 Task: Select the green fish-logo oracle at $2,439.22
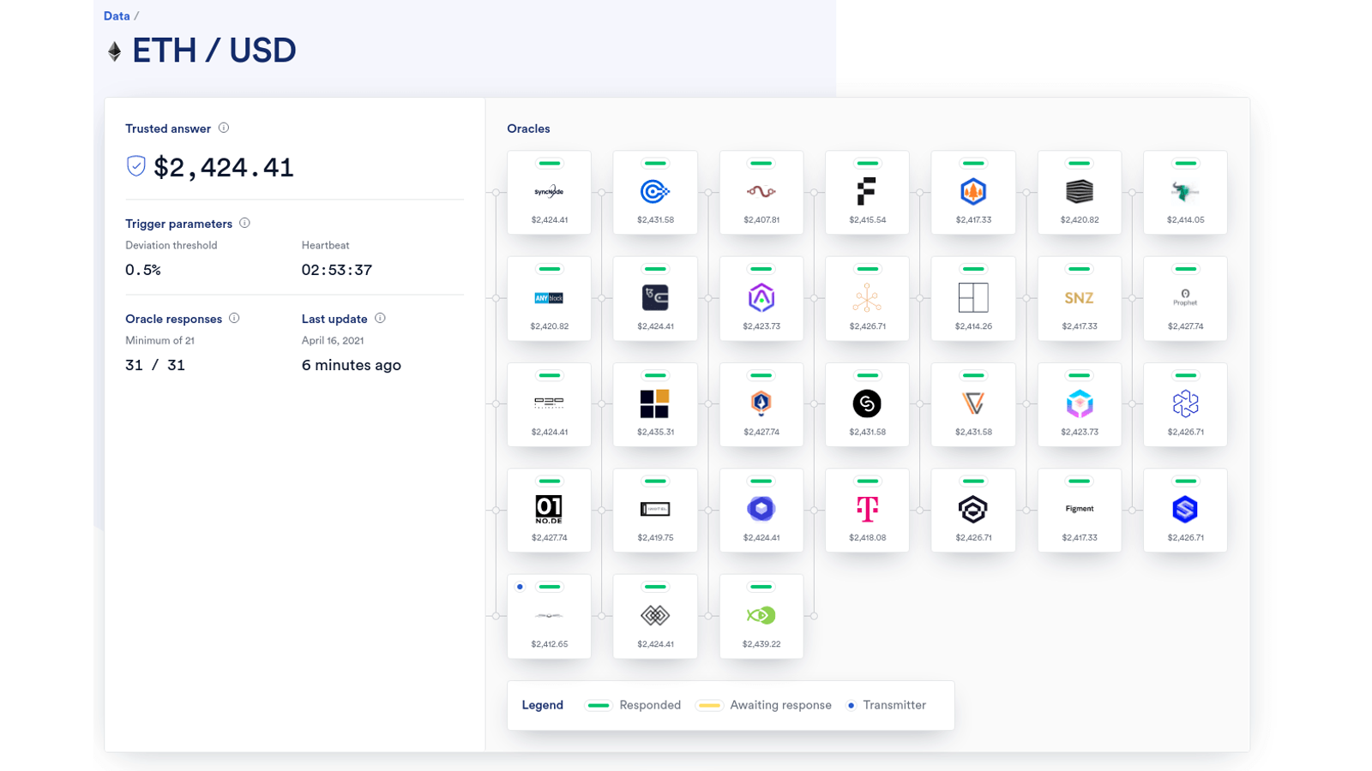(761, 617)
